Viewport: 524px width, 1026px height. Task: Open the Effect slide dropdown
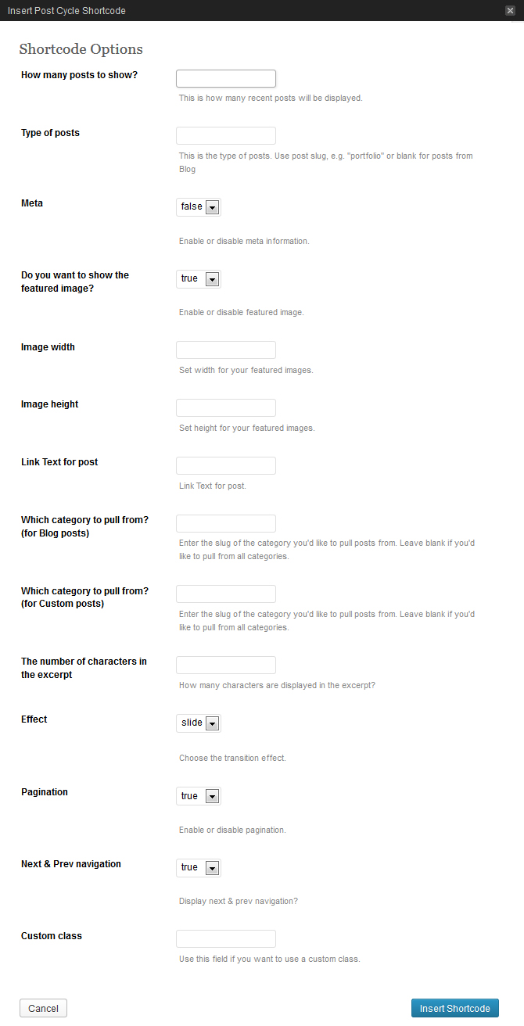coord(198,723)
